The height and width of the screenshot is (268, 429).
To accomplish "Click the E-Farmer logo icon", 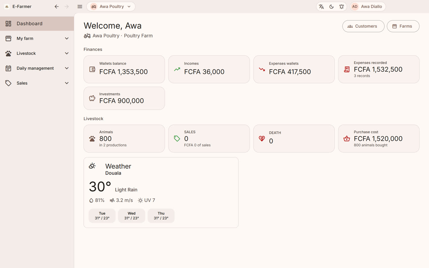I will point(7,7).
